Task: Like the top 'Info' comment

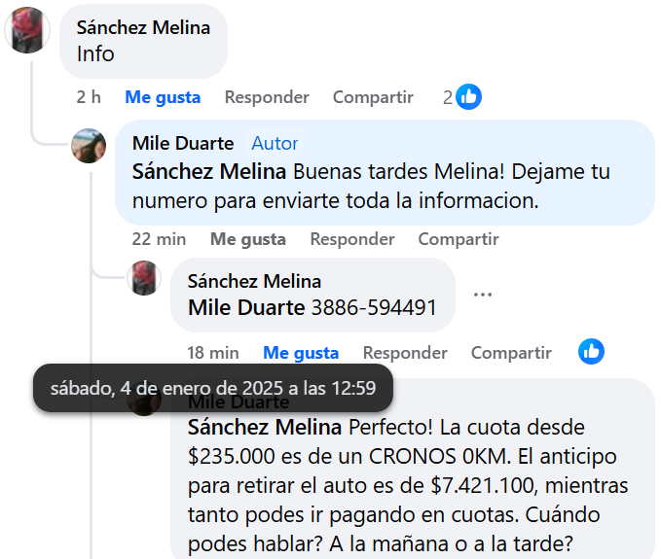Action: (x=163, y=97)
